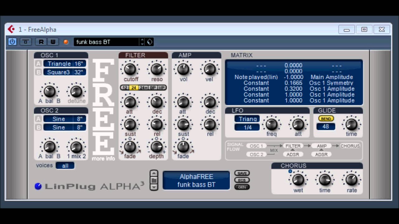The image size is (399, 224).
Task: Click the preset up/down arrows in toolbar
Action: tap(142, 42)
